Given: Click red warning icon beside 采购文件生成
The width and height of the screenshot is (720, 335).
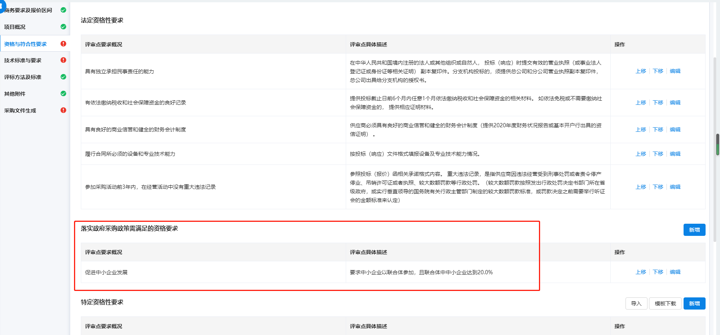Looking at the screenshot, I should click(x=63, y=110).
